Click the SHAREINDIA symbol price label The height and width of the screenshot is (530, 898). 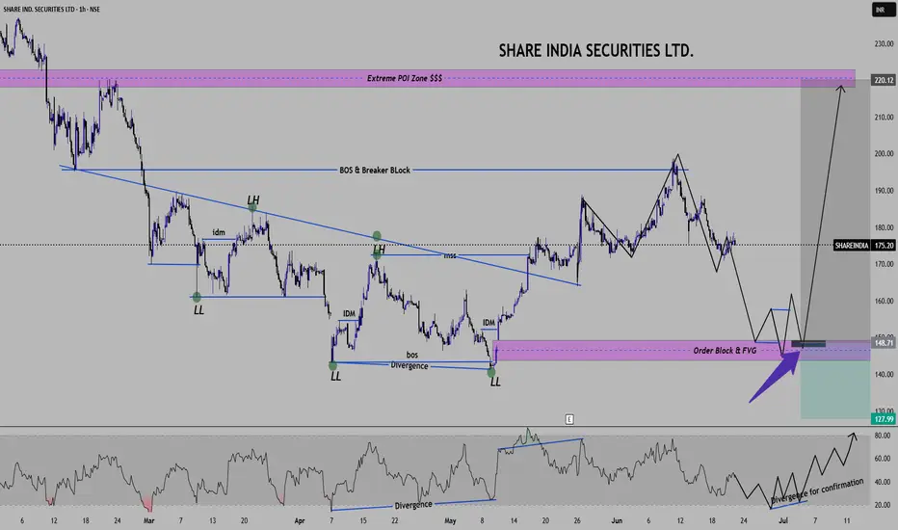coord(851,245)
